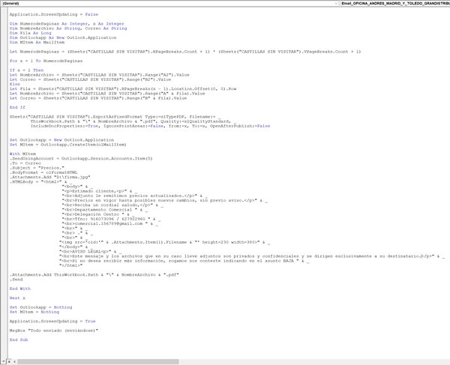Click 'Dim NombreArchivo As String' declaration

click(68, 28)
